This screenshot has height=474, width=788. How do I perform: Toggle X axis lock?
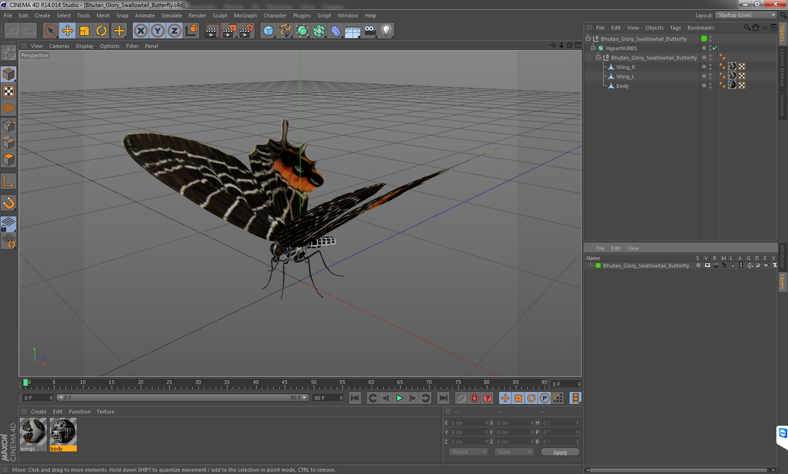pos(140,31)
